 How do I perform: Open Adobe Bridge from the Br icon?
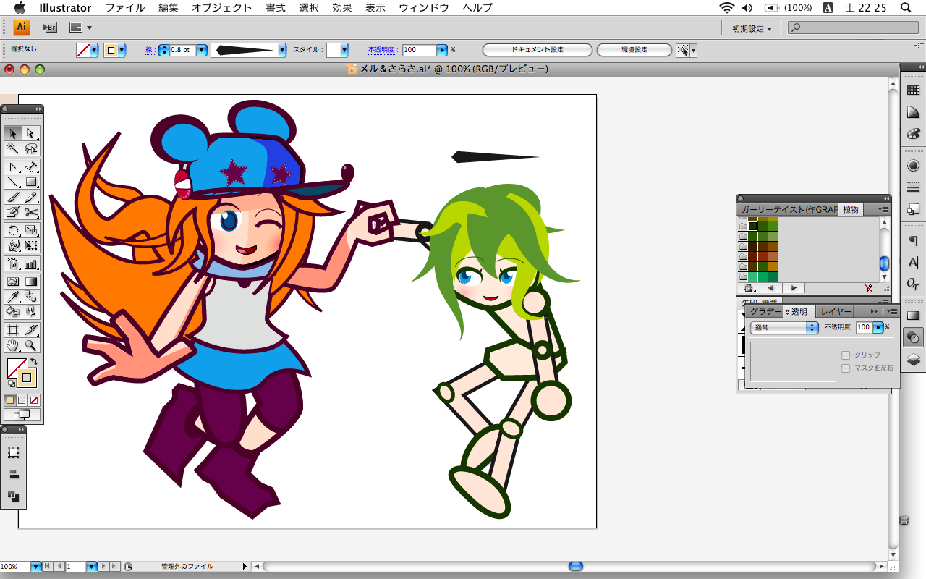49,28
